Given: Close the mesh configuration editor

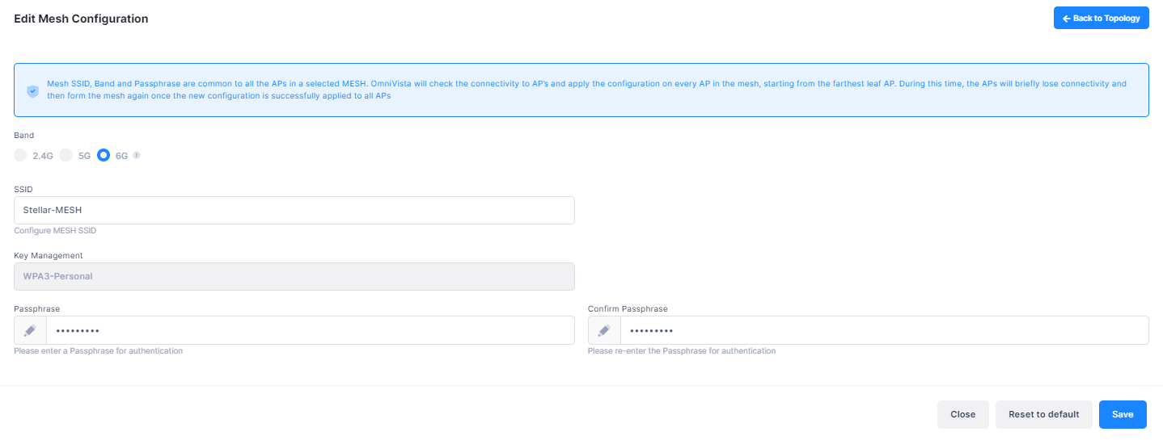Looking at the screenshot, I should click(x=962, y=414).
